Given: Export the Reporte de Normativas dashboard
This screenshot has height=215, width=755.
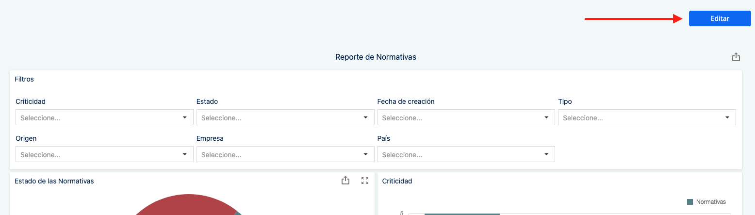Looking at the screenshot, I should pyautogui.click(x=736, y=57).
